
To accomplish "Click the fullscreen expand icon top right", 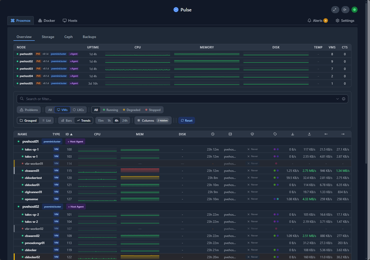I will coord(335,10).
